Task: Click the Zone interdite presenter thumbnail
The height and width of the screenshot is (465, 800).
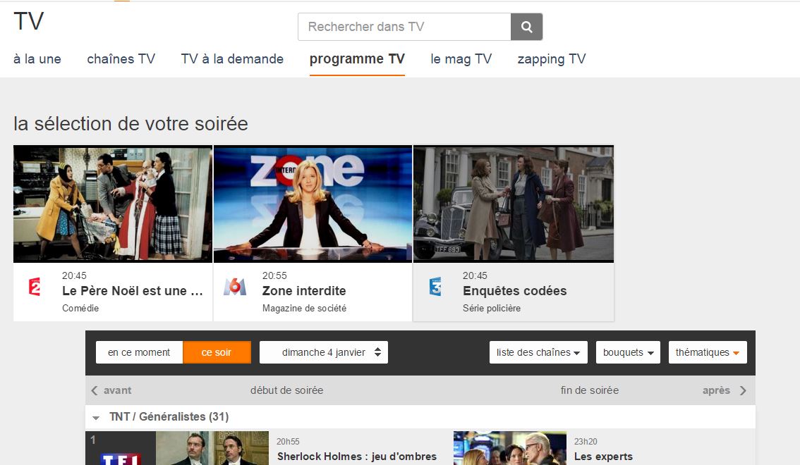Action: pyautogui.click(x=313, y=204)
